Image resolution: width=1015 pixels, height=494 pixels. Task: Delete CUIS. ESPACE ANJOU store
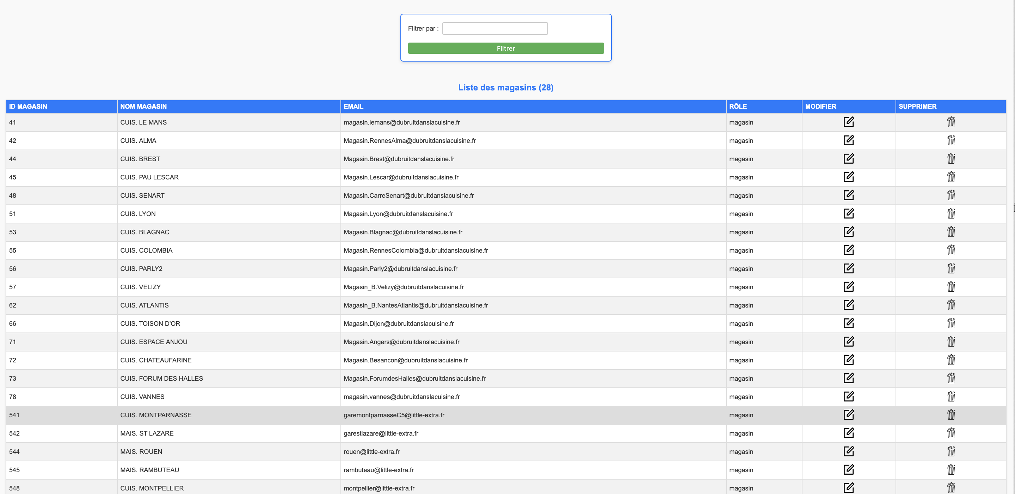pos(951,341)
